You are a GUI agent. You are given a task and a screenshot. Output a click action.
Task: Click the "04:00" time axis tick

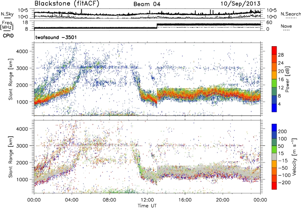pyautogui.click(x=71, y=200)
